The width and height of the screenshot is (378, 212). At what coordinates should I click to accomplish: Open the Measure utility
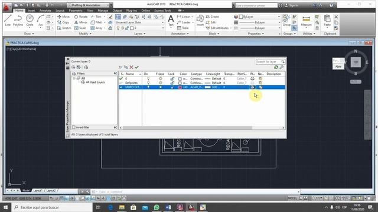click(306, 21)
